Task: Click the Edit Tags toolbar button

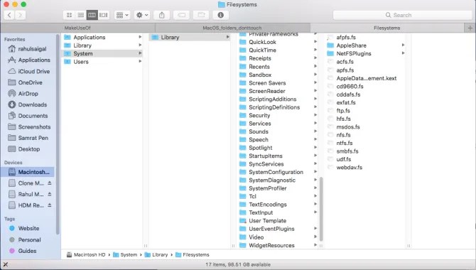Action: tap(182, 15)
